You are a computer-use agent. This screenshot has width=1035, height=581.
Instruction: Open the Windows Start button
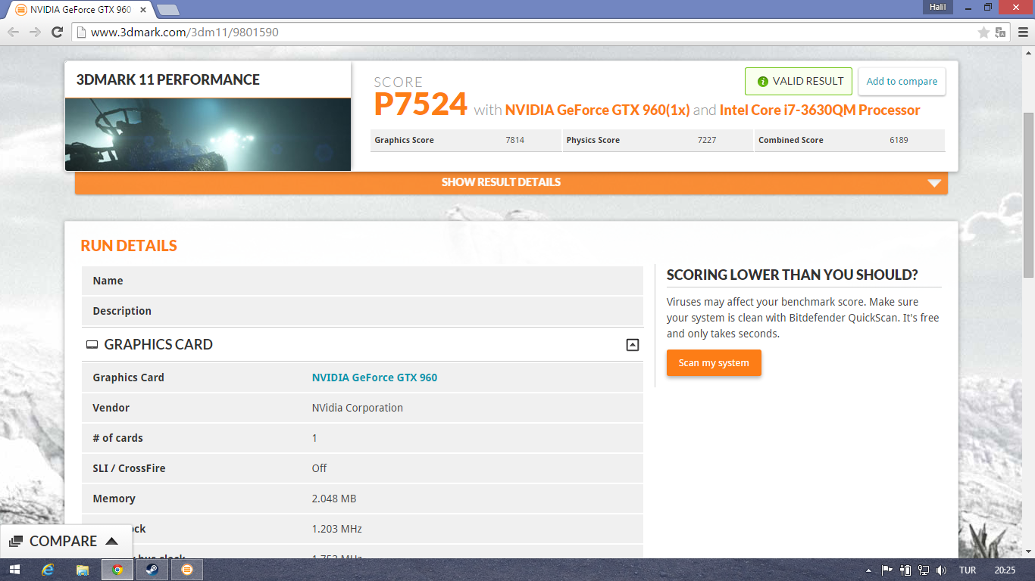pyautogui.click(x=14, y=570)
